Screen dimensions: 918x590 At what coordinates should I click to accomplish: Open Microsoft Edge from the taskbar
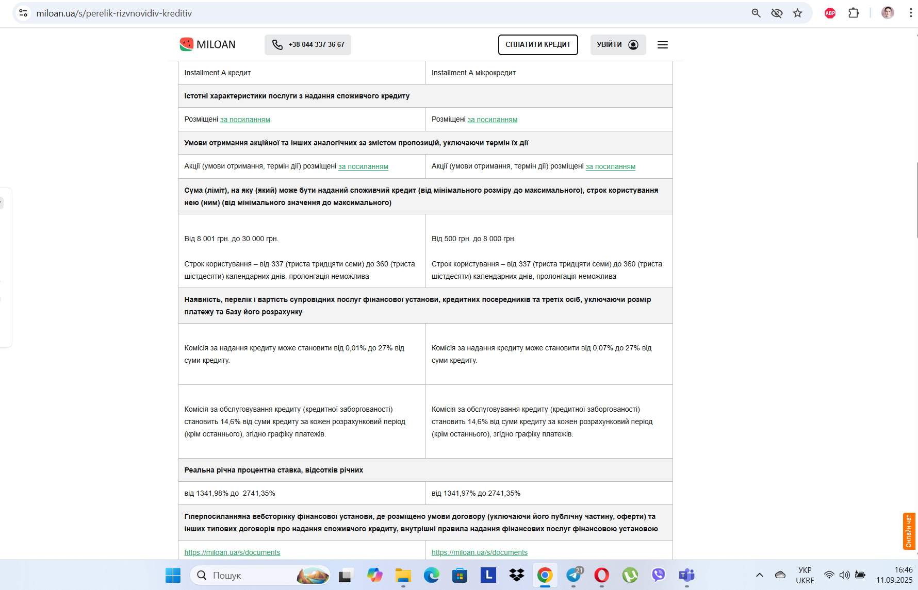pyautogui.click(x=432, y=575)
